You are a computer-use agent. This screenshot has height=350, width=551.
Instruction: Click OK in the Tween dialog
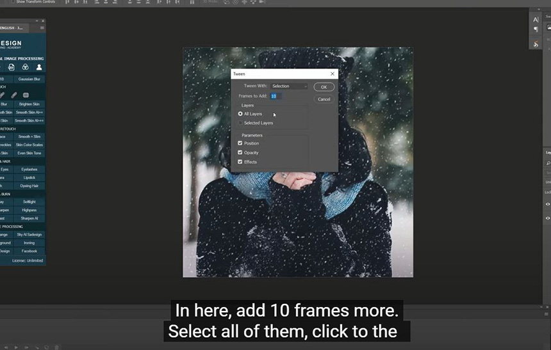(324, 87)
